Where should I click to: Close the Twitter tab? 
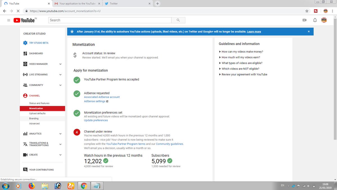tap(149, 4)
